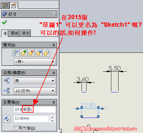The height and width of the screenshot is (133, 143).
Task: Load a style (star with page)
Action: pos(46,53)
